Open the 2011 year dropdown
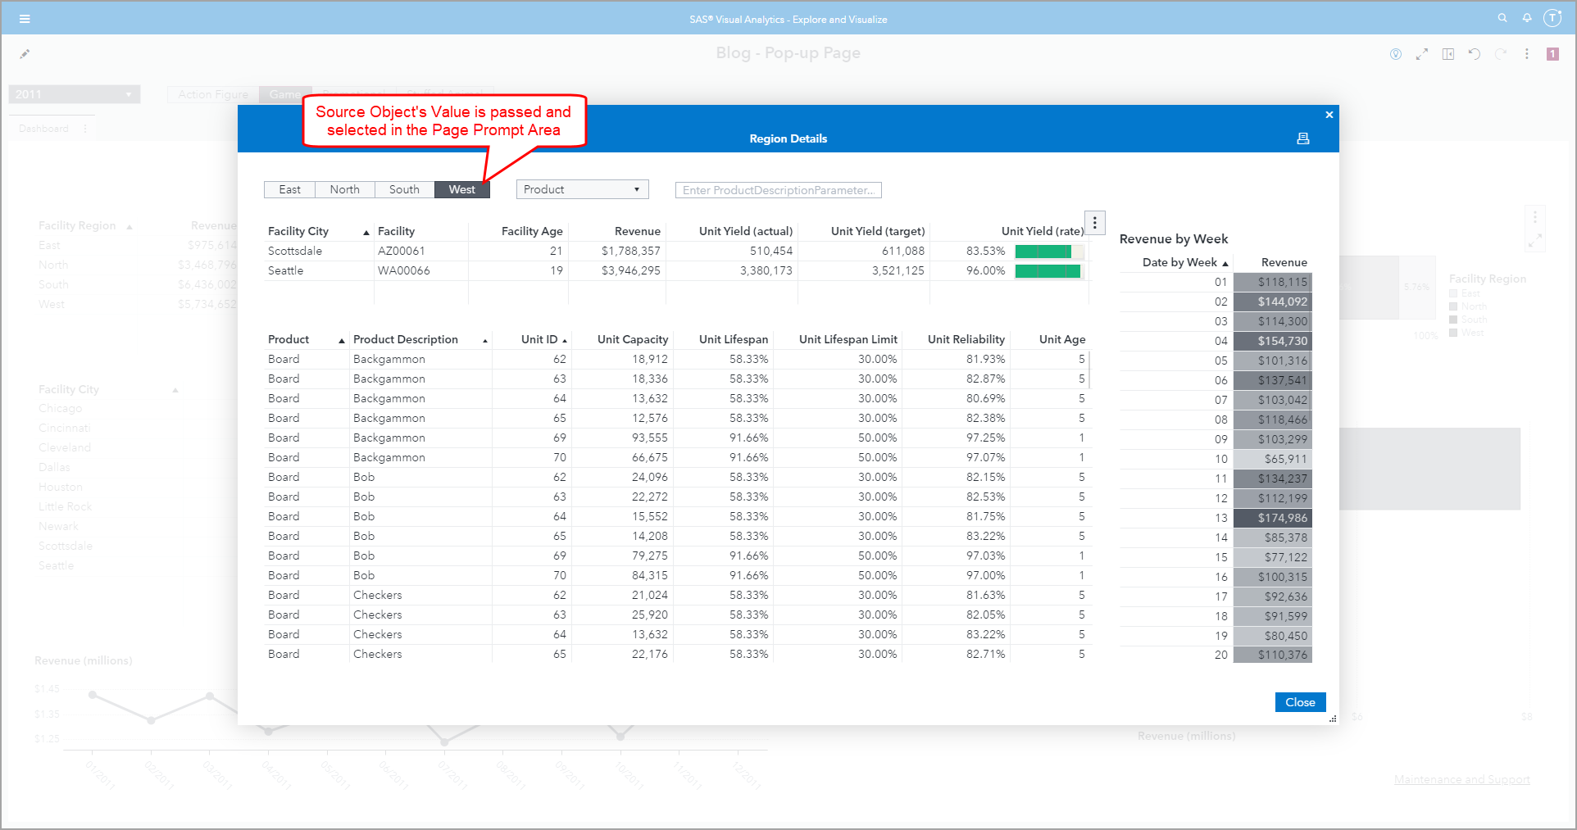This screenshot has width=1577, height=830. (x=74, y=93)
